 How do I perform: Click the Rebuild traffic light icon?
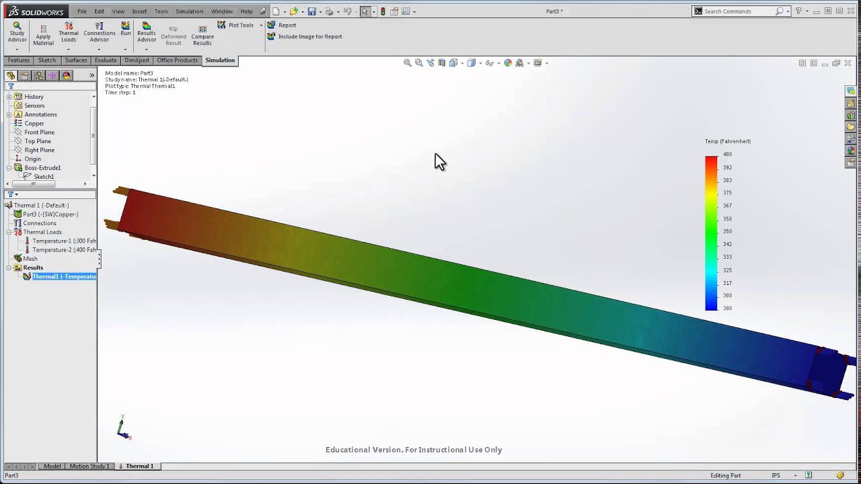tap(383, 11)
